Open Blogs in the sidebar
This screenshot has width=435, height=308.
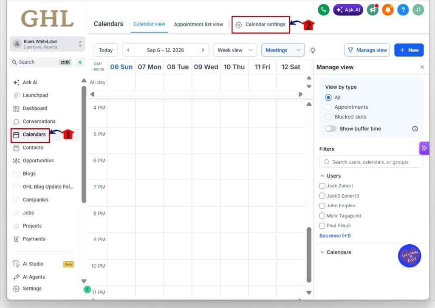tap(24, 174)
